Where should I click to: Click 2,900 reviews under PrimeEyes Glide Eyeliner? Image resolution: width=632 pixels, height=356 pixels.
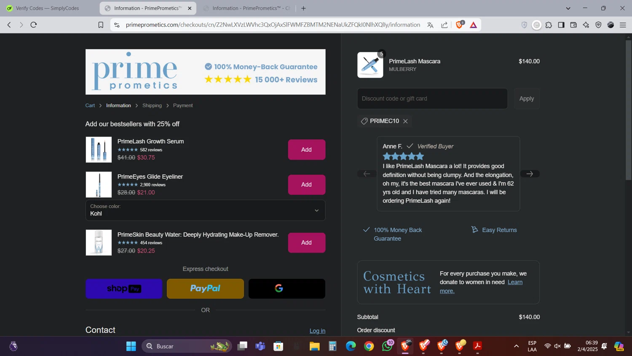click(153, 185)
